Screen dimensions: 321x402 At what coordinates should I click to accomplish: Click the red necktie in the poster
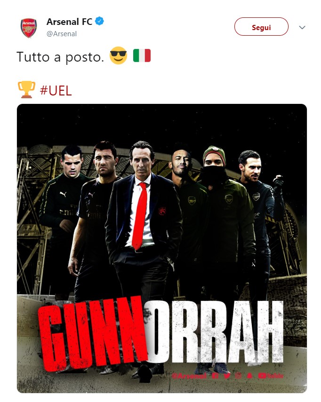[x=140, y=216]
